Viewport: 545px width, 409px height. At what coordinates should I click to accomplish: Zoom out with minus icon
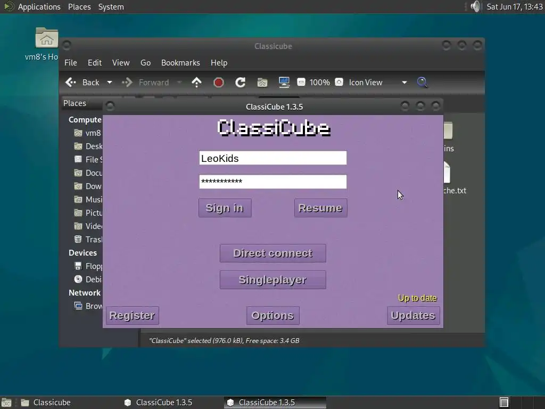point(301,83)
